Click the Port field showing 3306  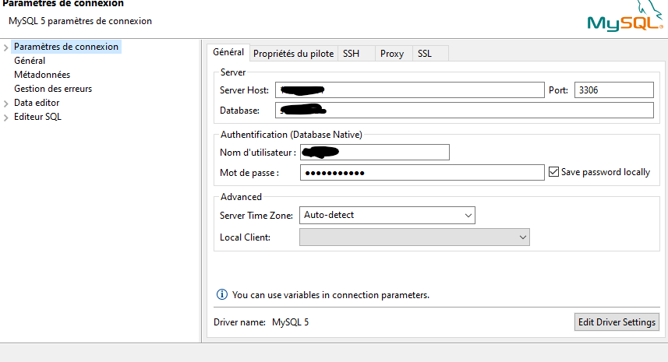pos(614,90)
